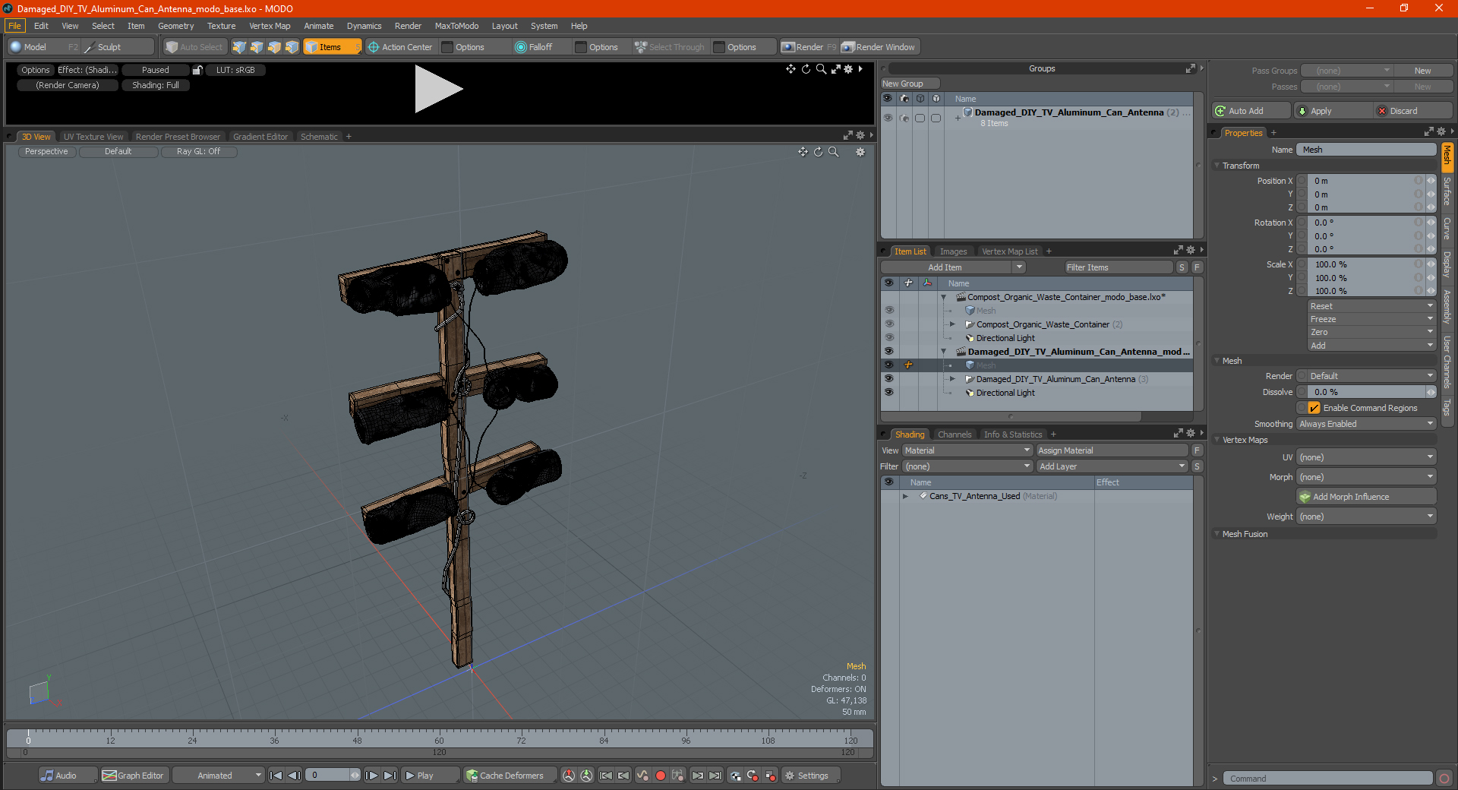
Task: Step to next frame
Action: (371, 776)
